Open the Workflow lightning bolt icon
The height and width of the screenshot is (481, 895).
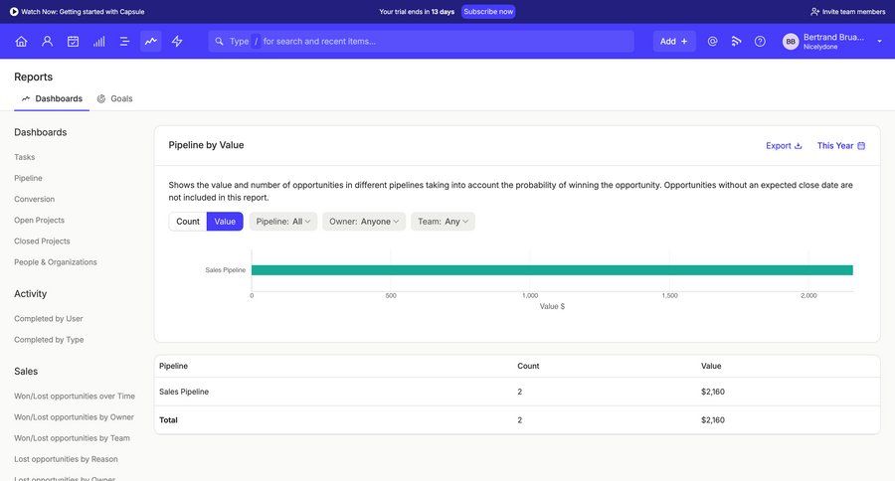pyautogui.click(x=177, y=41)
